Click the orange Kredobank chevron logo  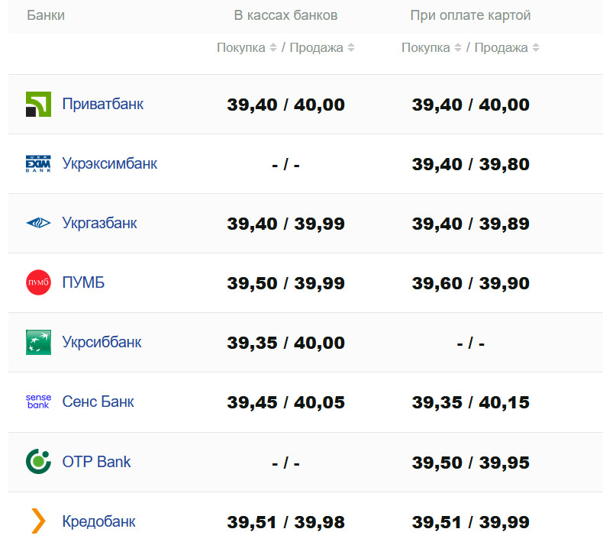[38, 521]
